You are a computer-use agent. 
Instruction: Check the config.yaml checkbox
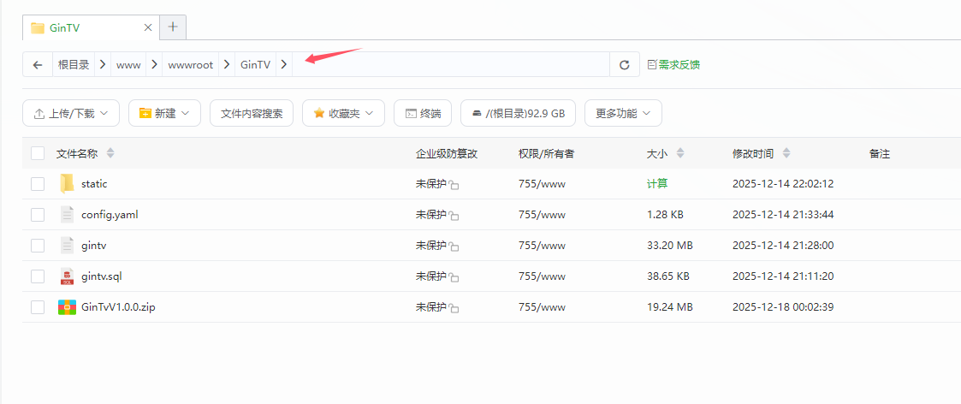38,215
